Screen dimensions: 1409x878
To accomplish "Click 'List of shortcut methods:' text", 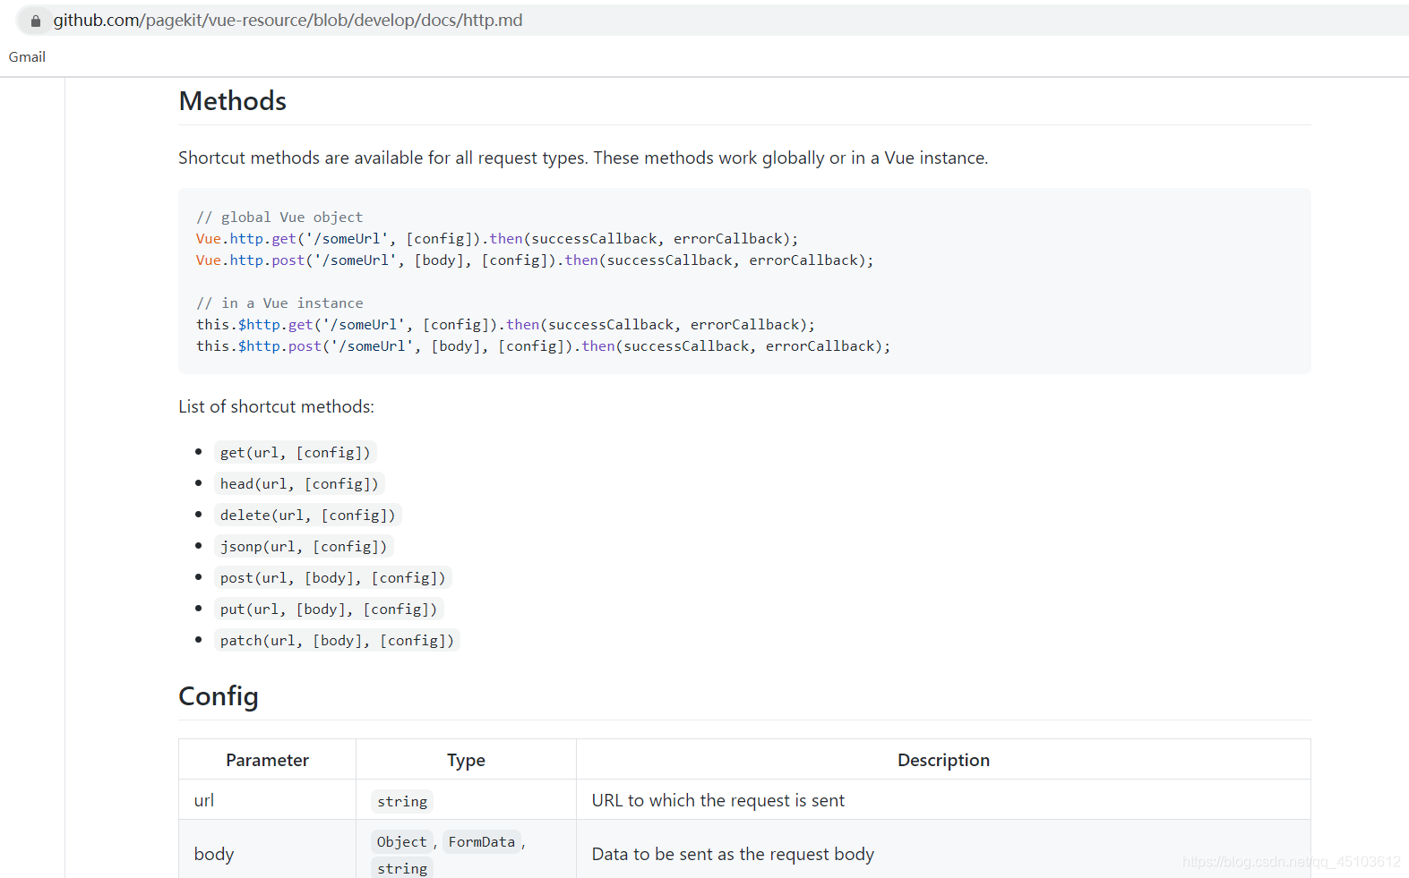I will point(276,407).
